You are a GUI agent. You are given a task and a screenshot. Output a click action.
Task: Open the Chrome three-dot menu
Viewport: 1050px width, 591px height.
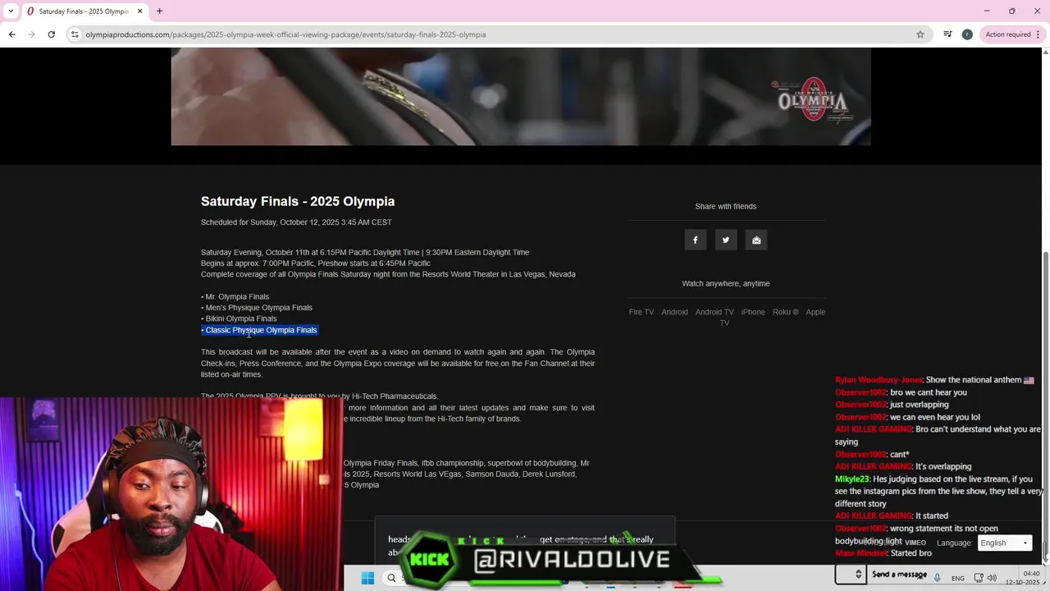click(x=1039, y=34)
